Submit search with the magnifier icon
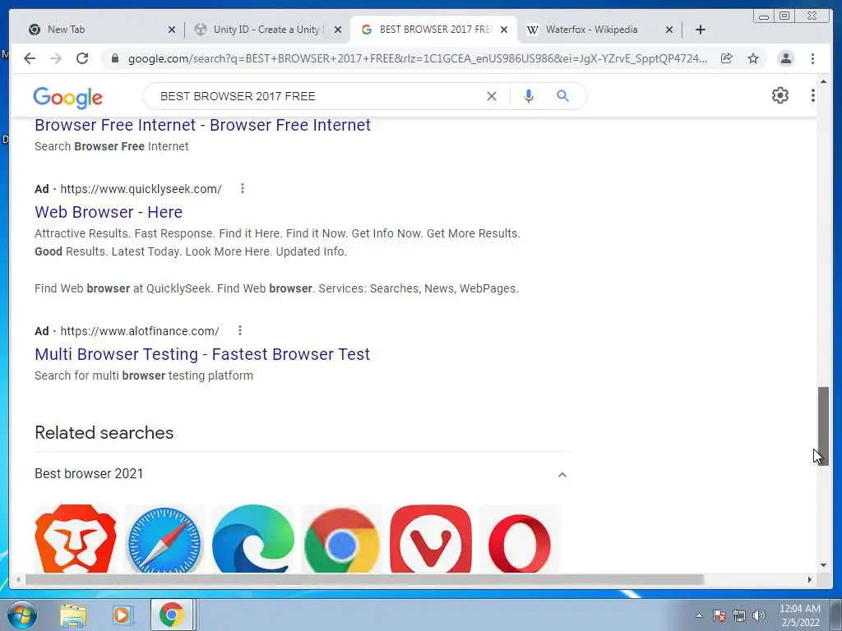The image size is (842, 631). point(562,96)
